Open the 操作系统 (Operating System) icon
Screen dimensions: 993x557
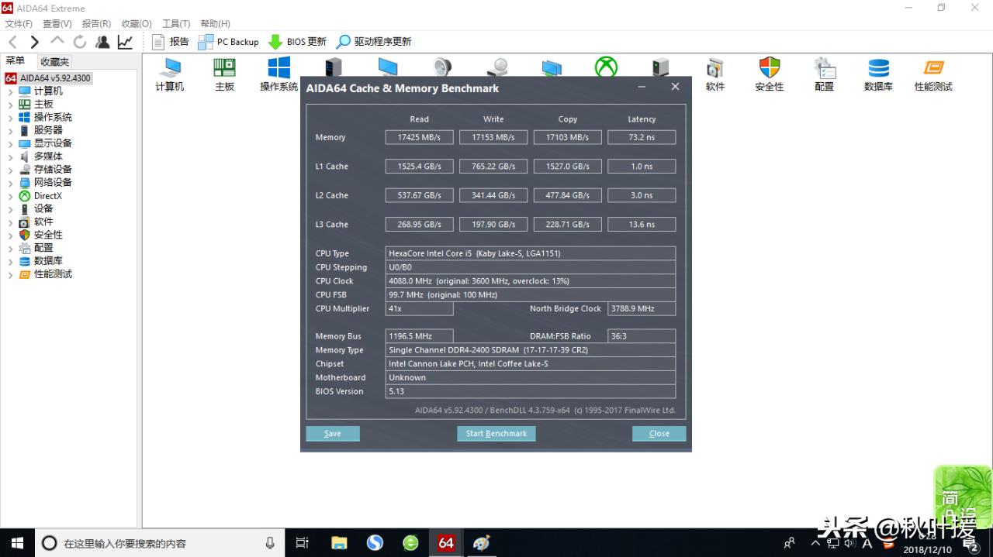coord(278,68)
